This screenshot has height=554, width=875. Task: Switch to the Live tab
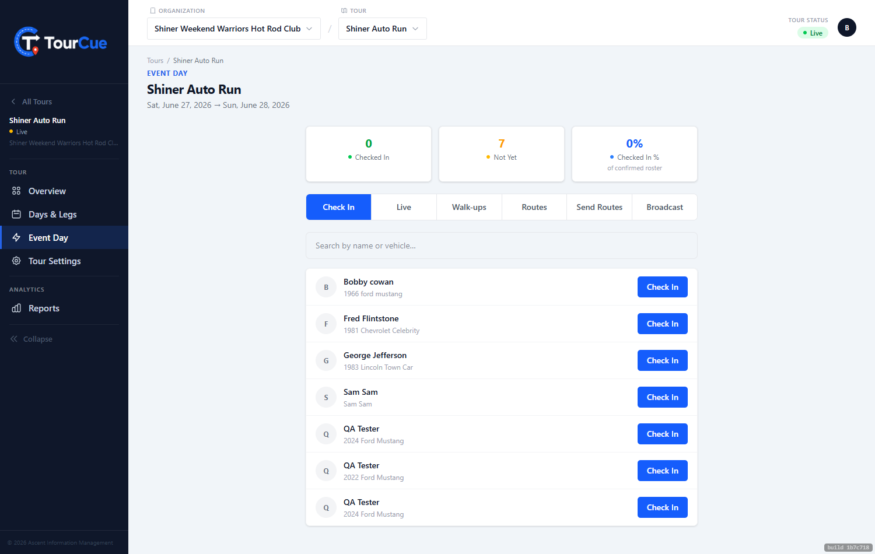coord(404,207)
